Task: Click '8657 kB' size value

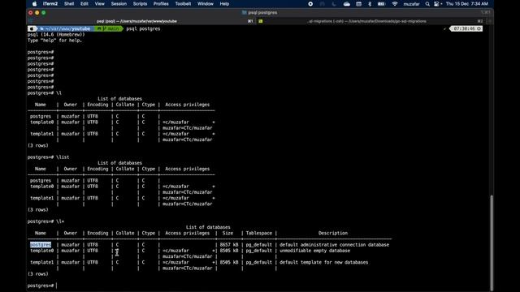Action: point(229,245)
